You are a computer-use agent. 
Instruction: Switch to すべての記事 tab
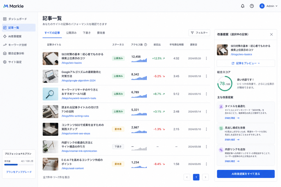52,33
